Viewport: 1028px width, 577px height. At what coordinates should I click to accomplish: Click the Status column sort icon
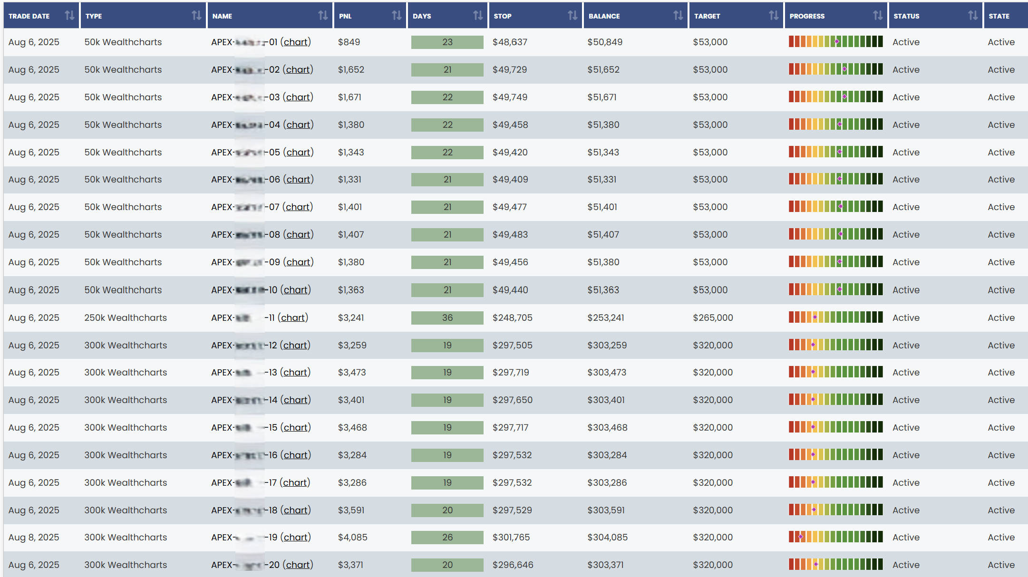click(973, 16)
